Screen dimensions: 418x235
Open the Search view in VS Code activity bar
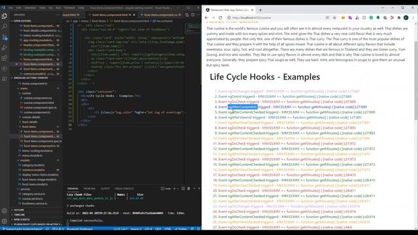5,26
